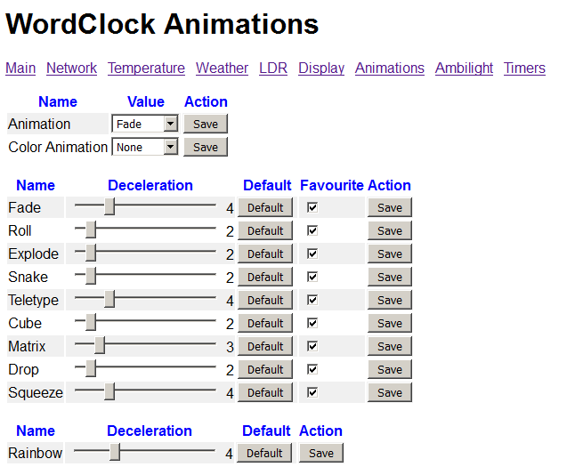
Task: Save the Color Animation setting
Action: [206, 147]
